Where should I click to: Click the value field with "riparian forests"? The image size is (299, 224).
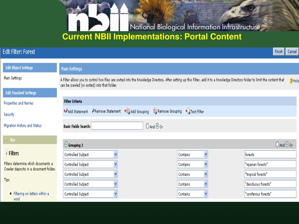(270, 164)
